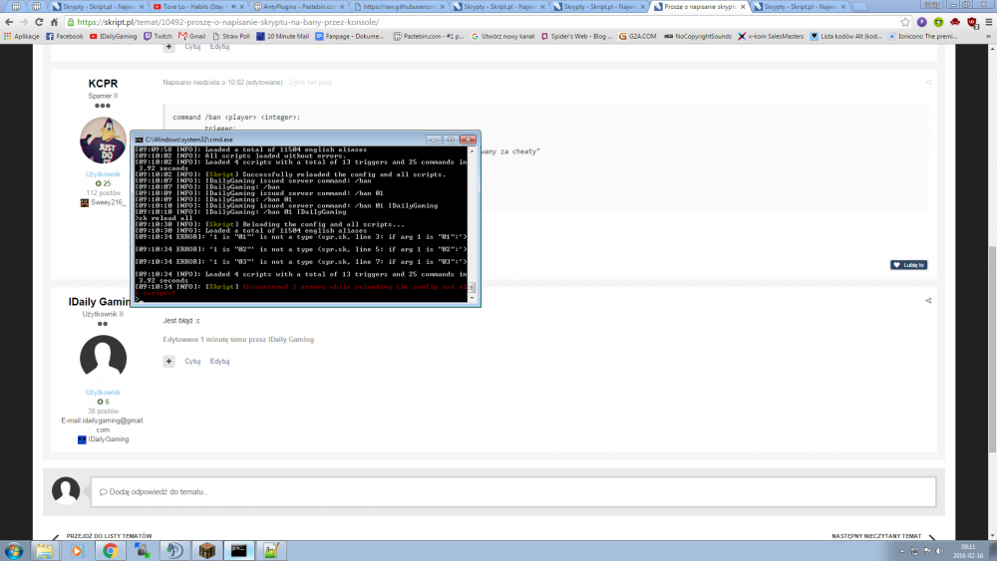Switch to the cmd console taskbar icon
The height and width of the screenshot is (561, 997).
pyautogui.click(x=239, y=550)
